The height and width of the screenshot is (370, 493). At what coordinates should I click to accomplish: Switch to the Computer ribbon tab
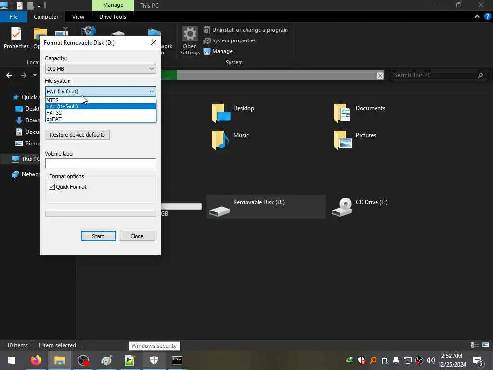pos(46,17)
